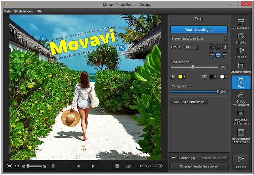Open the Einstellungen menu
This screenshot has height=175, width=254.
[23, 11]
